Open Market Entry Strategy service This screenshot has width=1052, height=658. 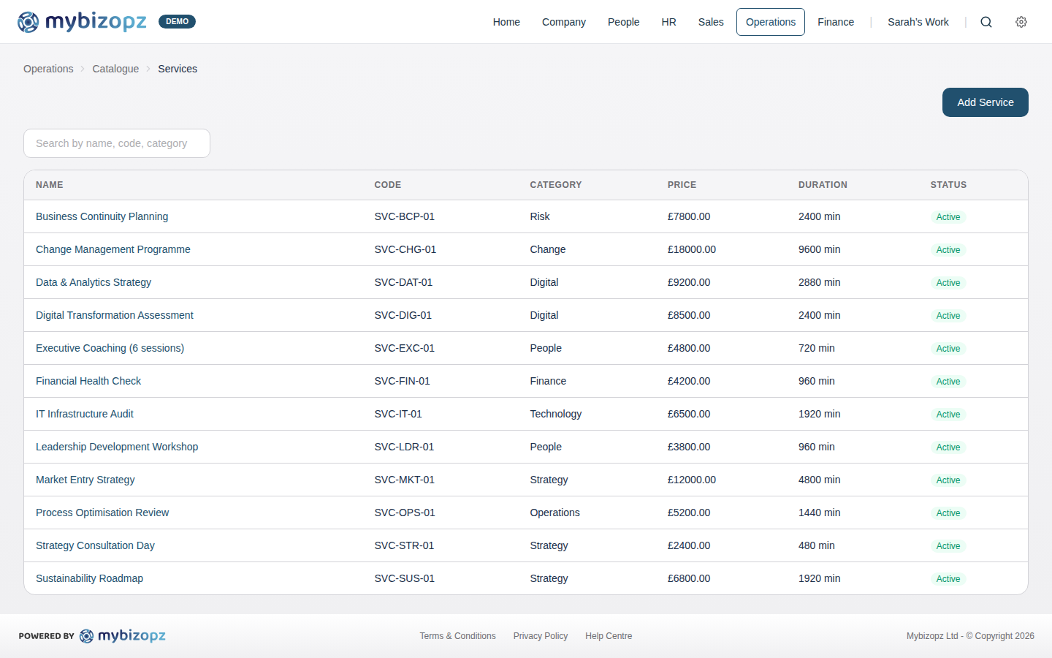[85, 480]
